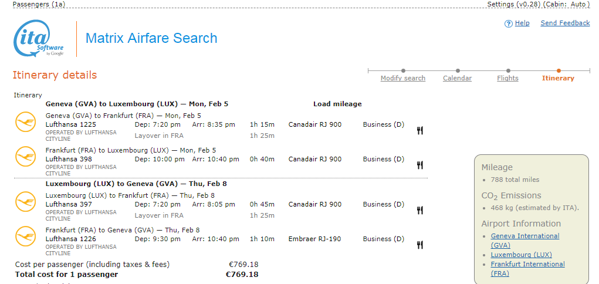Click the Load mileage heading
Viewport: 599px width, 284px height.
coord(337,104)
